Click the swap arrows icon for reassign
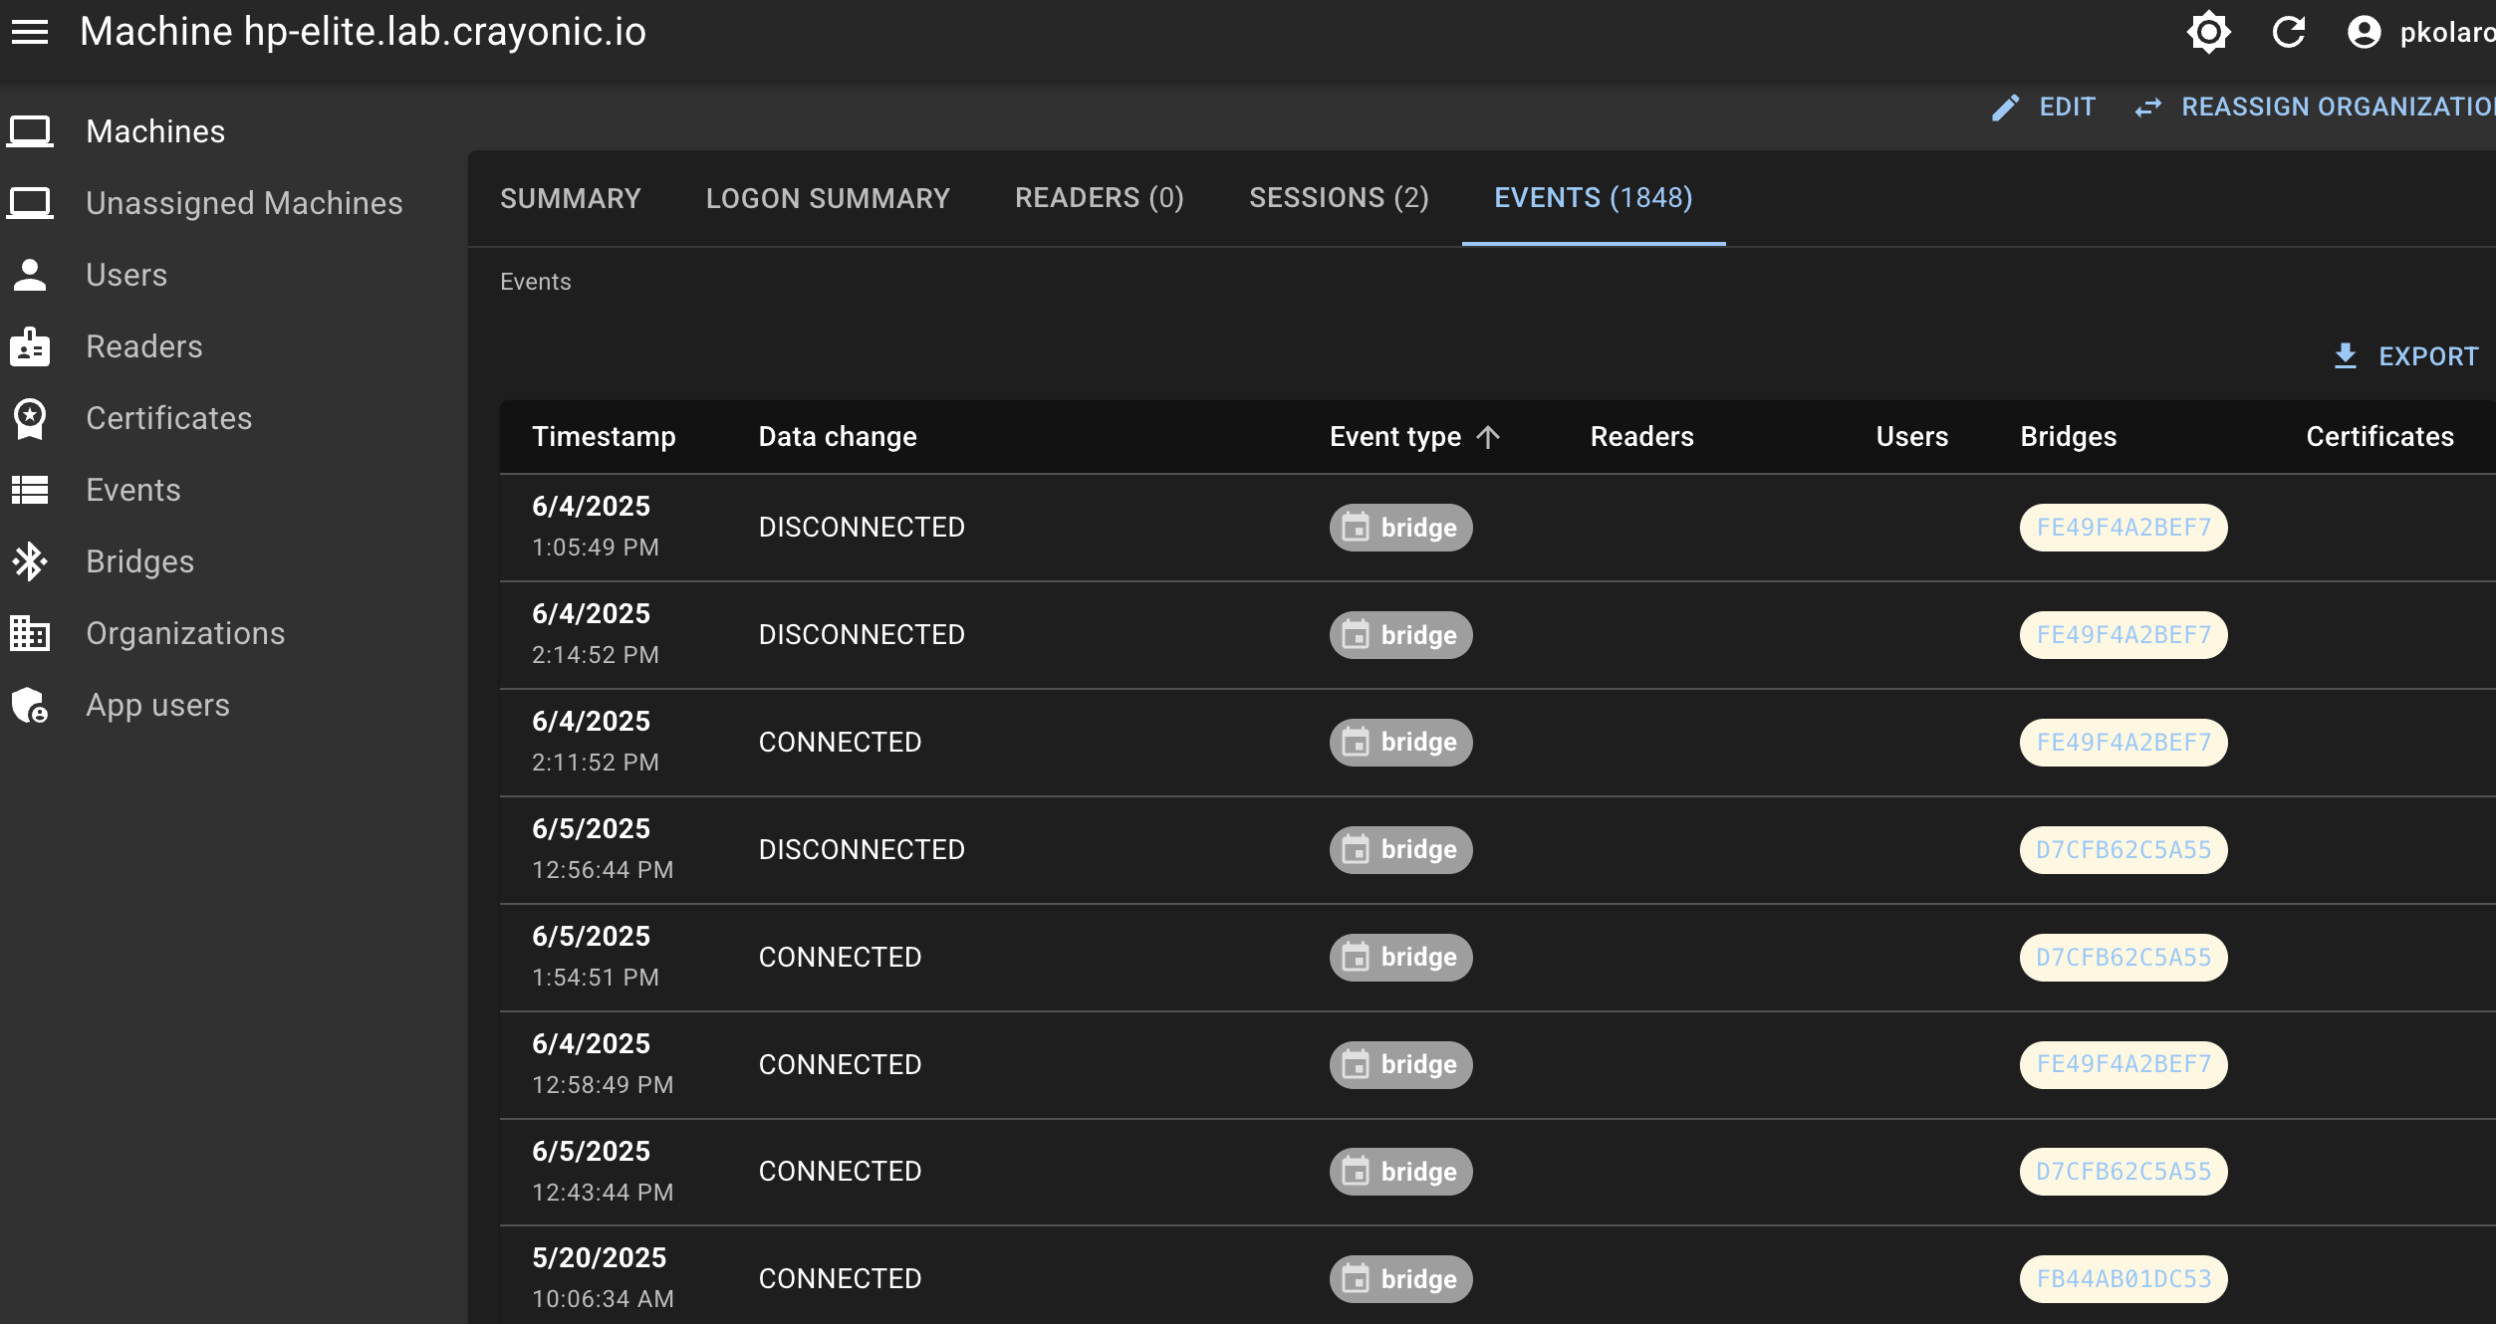Screen dimensions: 2496x1324 click(2148, 108)
